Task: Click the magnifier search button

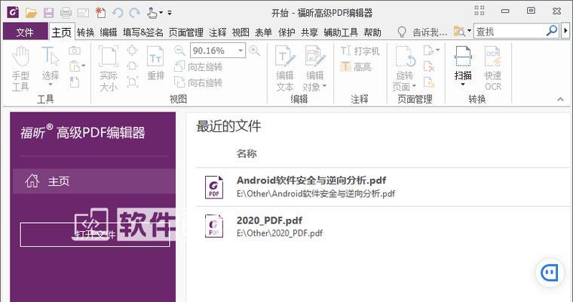Action: click(552, 31)
